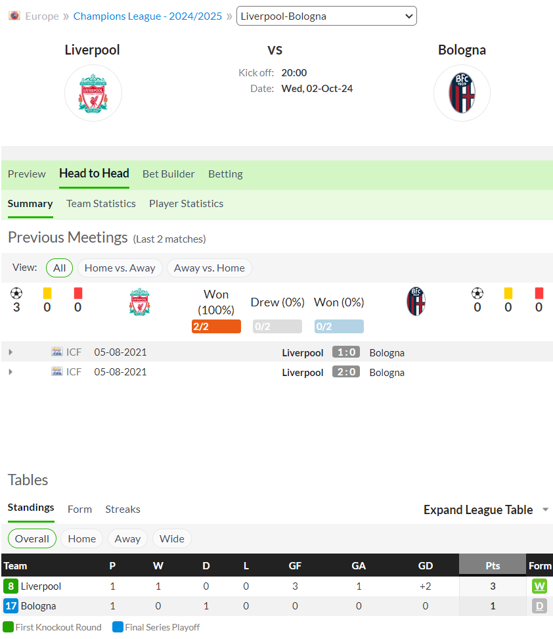
Task: Click the orange 2/2 Liverpool won bar
Action: tap(216, 327)
